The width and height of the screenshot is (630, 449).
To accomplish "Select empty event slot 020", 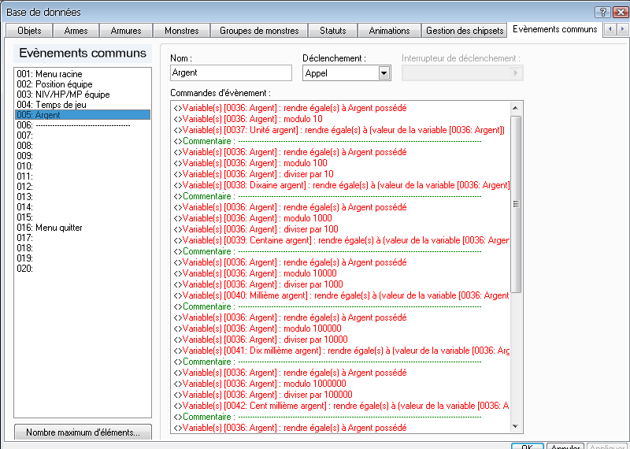I will coord(83,268).
